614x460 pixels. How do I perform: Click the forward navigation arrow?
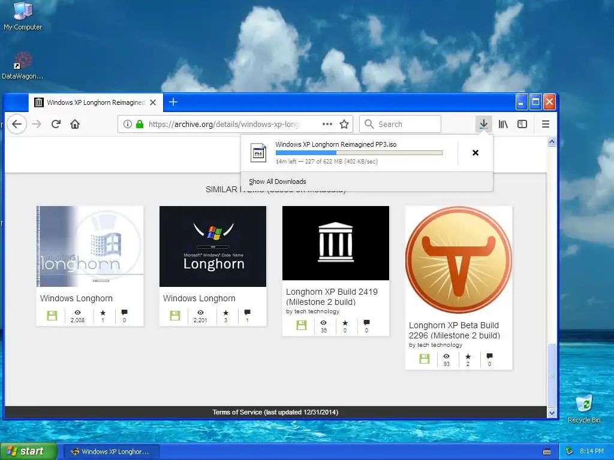(x=37, y=125)
